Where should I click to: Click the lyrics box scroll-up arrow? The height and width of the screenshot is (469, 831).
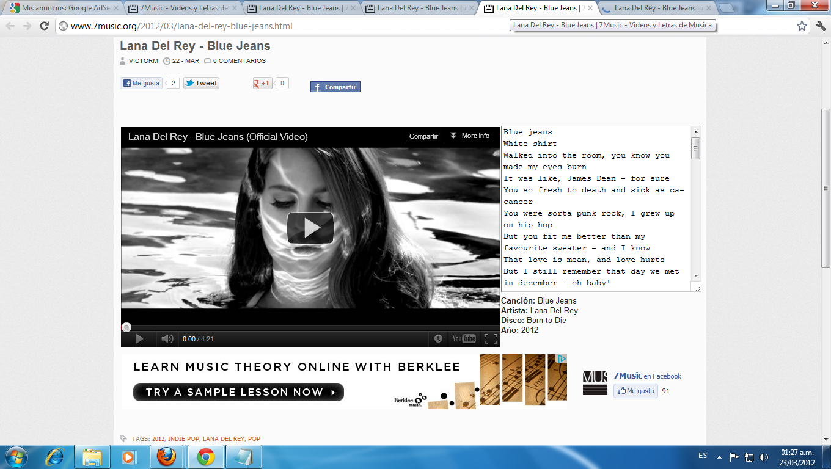point(696,132)
